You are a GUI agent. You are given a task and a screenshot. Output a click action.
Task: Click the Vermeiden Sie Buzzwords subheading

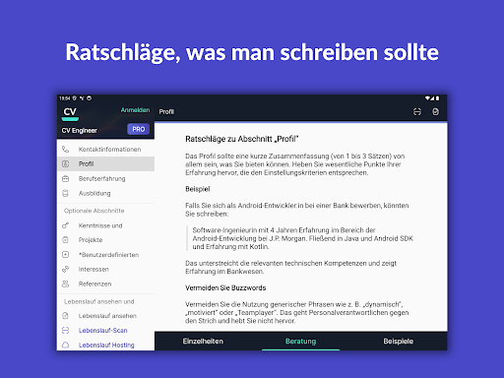click(225, 287)
